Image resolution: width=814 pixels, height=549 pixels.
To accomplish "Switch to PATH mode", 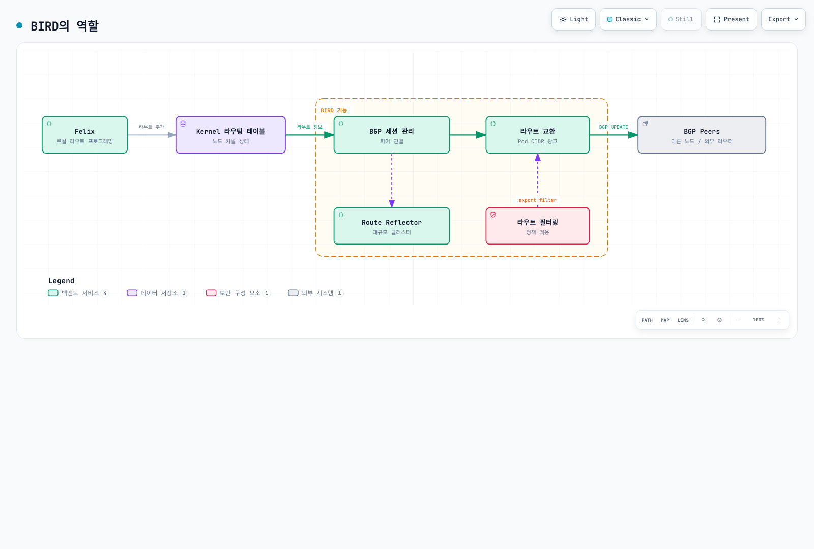I will click(647, 320).
